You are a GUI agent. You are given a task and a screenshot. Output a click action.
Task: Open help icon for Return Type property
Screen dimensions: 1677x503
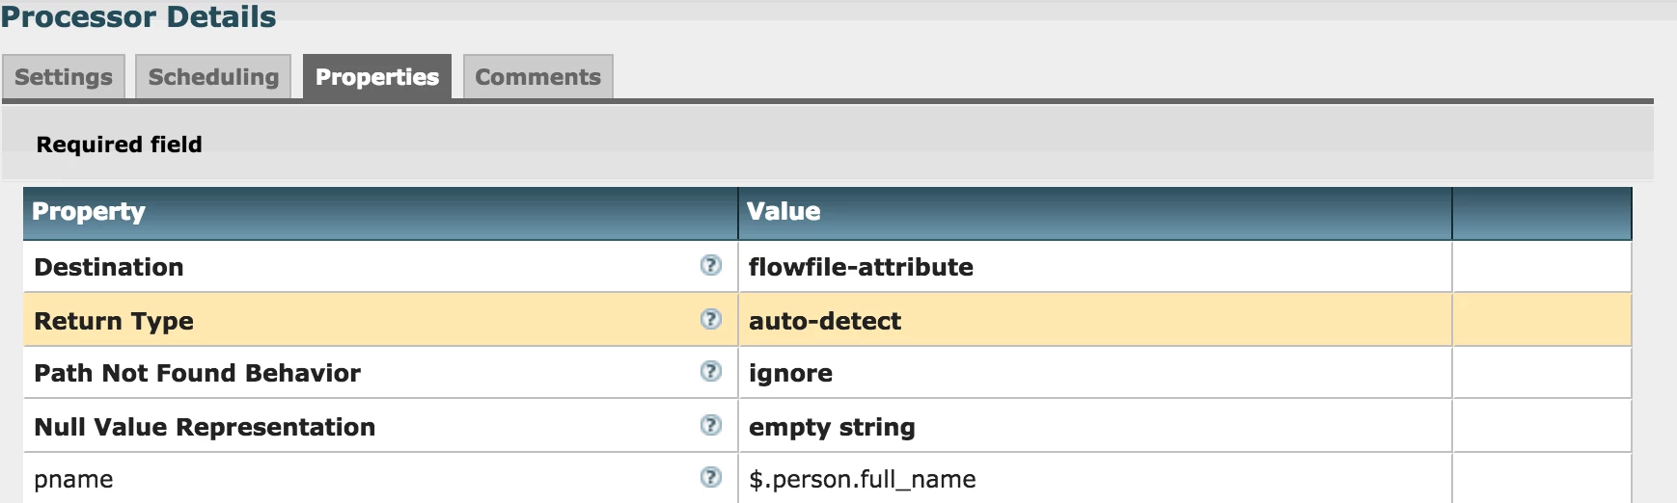pyautogui.click(x=710, y=319)
